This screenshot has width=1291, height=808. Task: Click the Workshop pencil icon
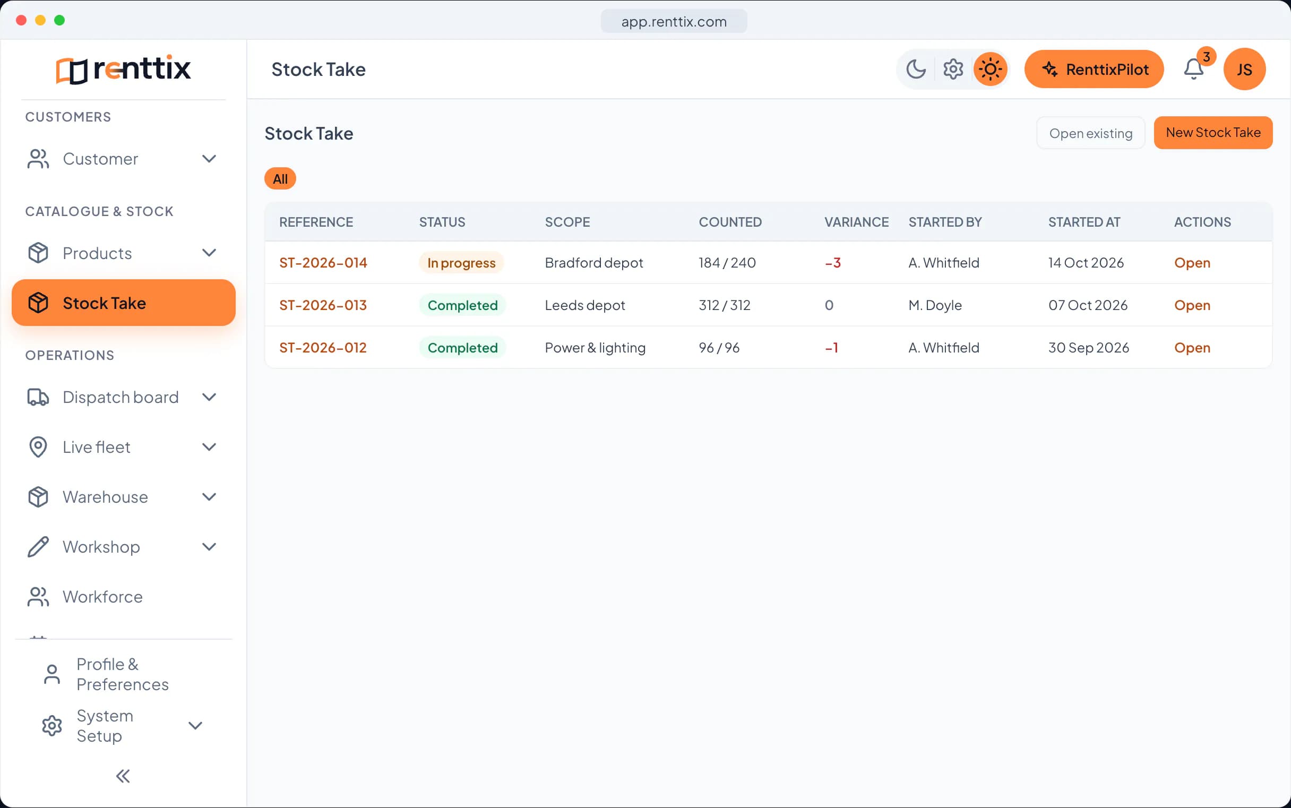(38, 547)
